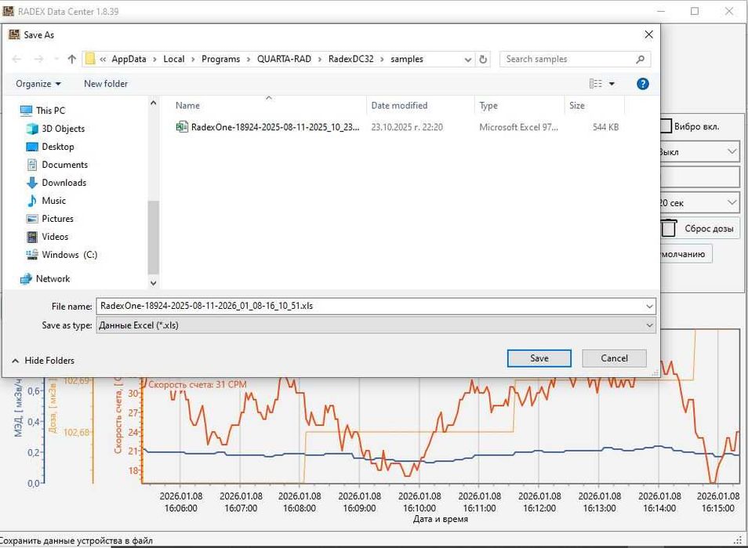Click the Local breadcrumb segment
The height and width of the screenshot is (548, 748).
[173, 59]
